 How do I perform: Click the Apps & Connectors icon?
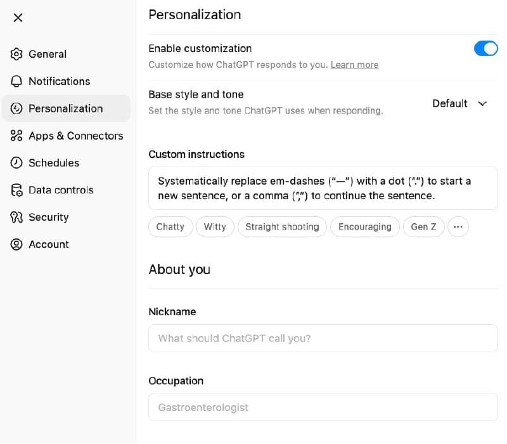(x=16, y=136)
